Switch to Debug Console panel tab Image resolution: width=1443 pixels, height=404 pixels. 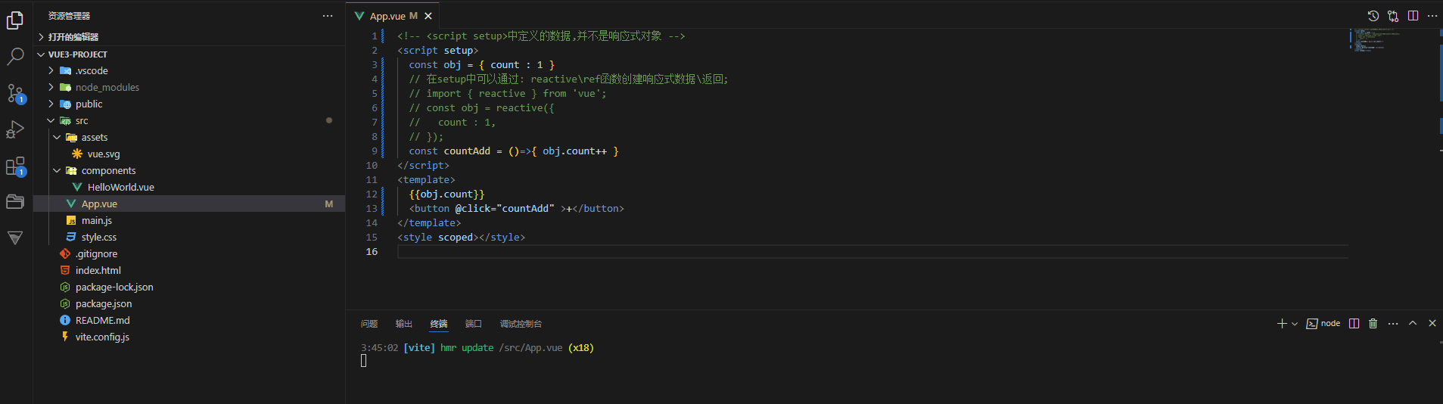pyautogui.click(x=521, y=324)
